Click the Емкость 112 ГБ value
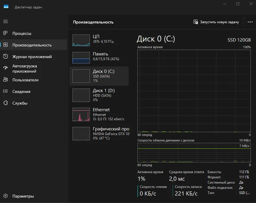The width and height of the screenshot is (256, 203). pyautogui.click(x=244, y=172)
